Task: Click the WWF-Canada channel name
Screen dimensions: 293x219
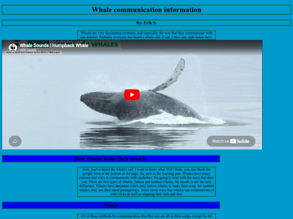Action: 28,50
